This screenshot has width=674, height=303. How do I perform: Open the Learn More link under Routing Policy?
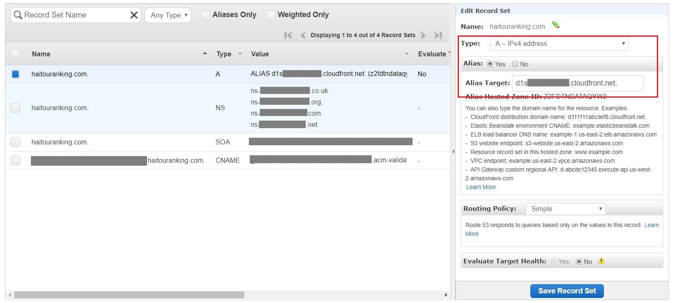651,225
